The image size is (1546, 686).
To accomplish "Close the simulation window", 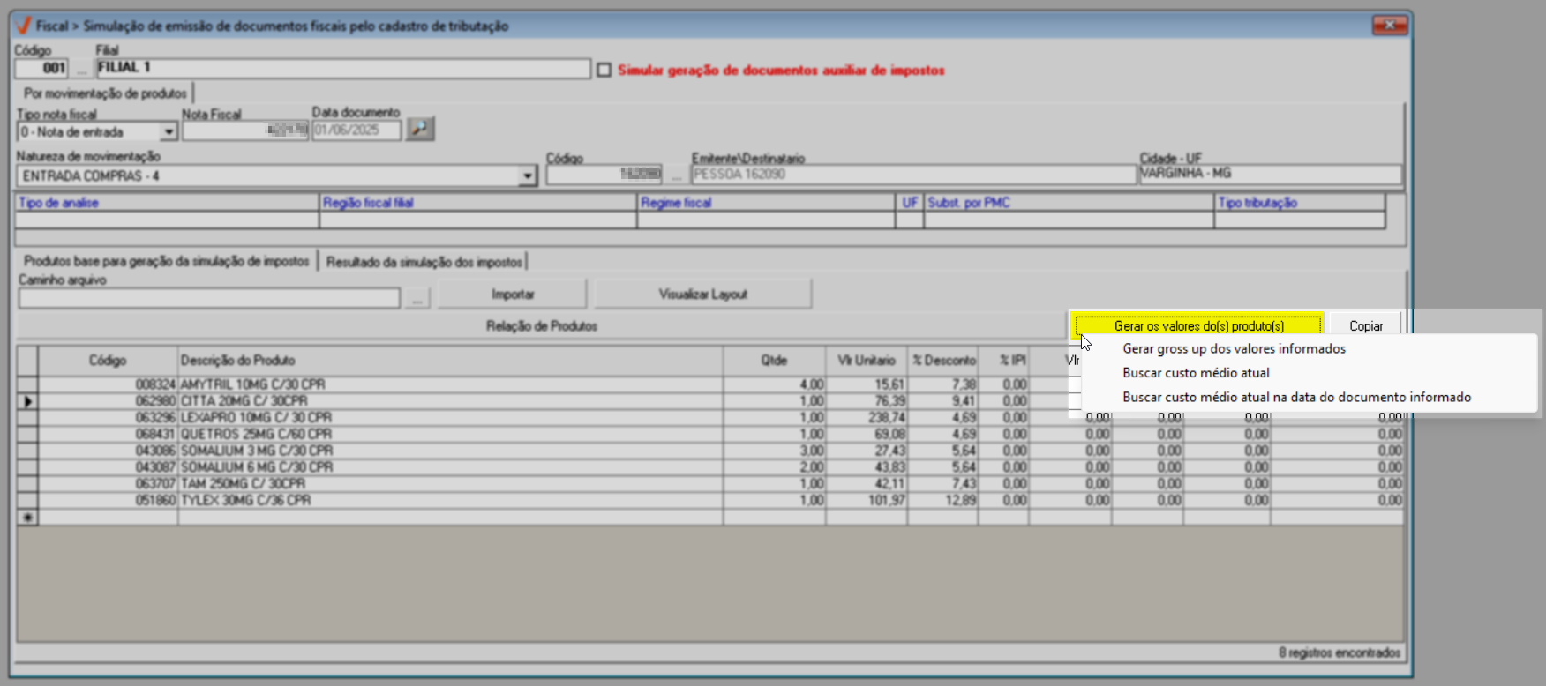I will (1389, 26).
